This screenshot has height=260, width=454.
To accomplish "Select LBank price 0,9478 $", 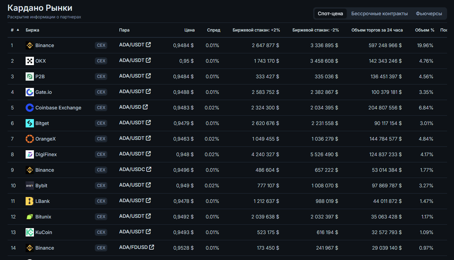I will (183, 201).
